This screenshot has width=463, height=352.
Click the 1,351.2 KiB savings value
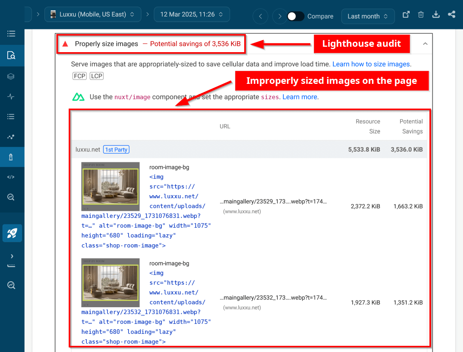coord(408,303)
